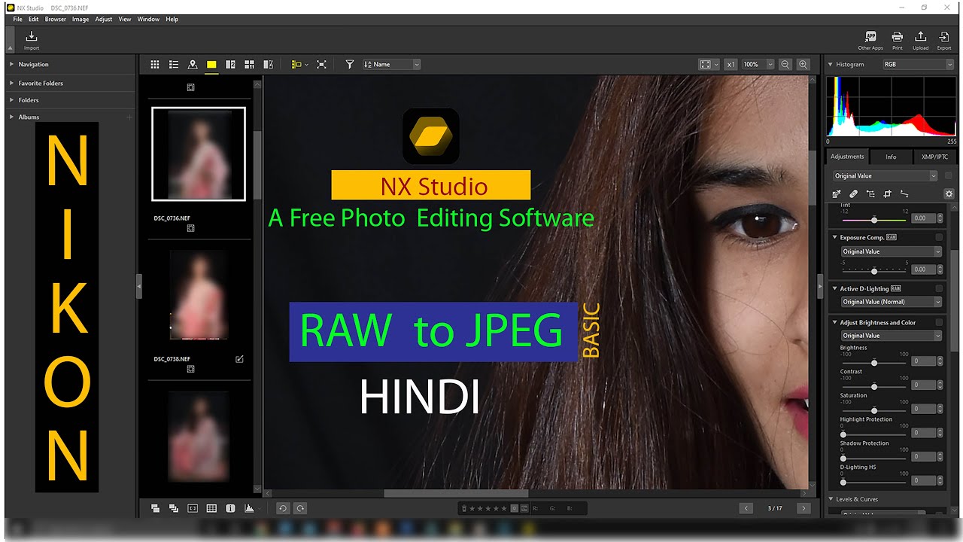The height and width of the screenshot is (542, 963).
Task: Toggle checkbox beside top Original Value dropdown
Action: [948, 175]
